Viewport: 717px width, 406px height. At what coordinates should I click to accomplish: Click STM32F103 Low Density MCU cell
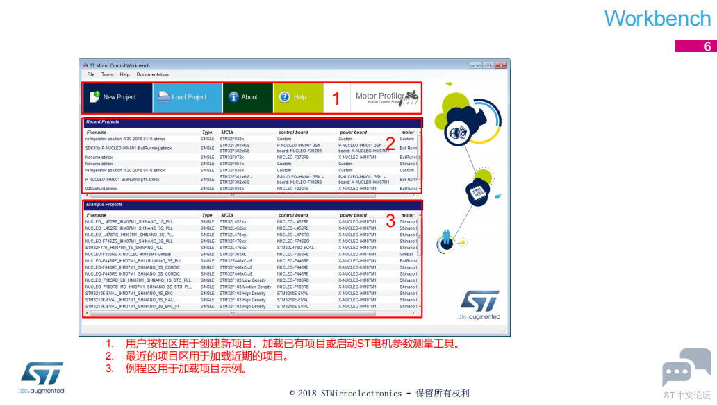pos(242,280)
